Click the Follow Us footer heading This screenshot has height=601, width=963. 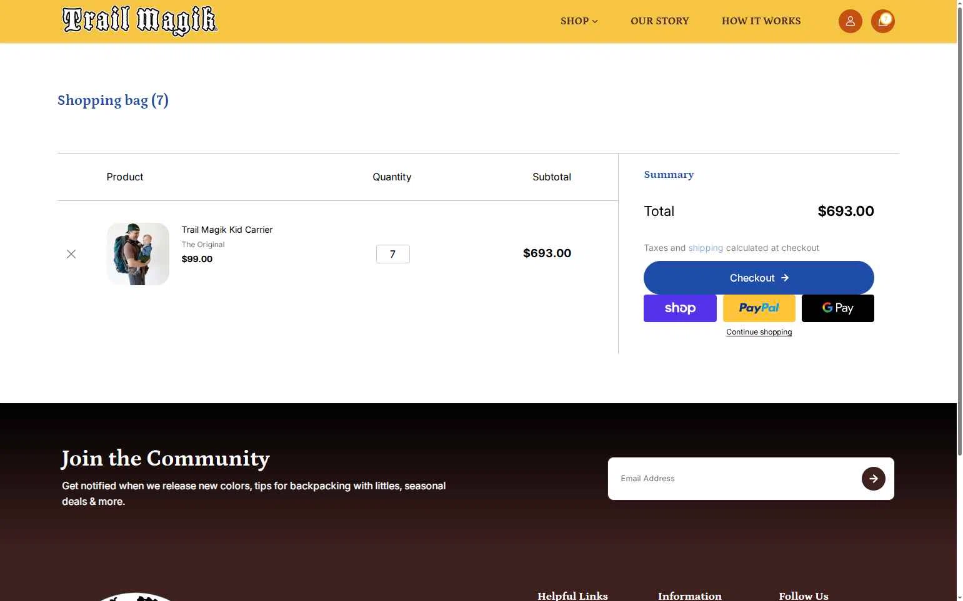pos(803,595)
